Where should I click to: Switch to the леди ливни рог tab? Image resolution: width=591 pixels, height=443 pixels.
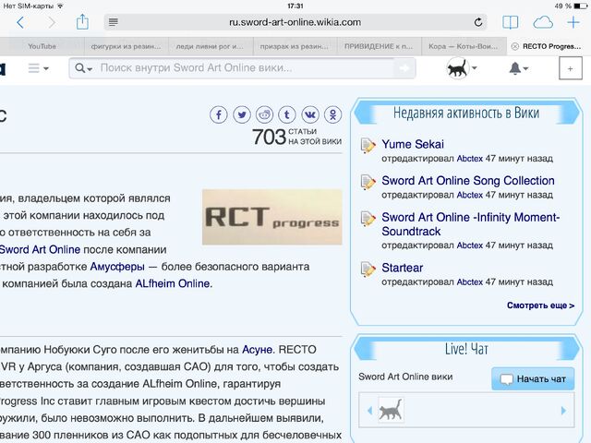click(x=210, y=46)
